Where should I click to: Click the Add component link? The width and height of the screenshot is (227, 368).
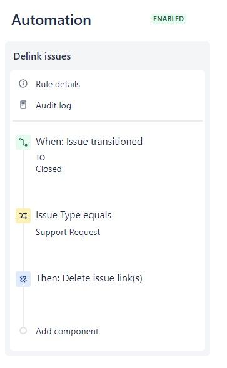point(67,331)
